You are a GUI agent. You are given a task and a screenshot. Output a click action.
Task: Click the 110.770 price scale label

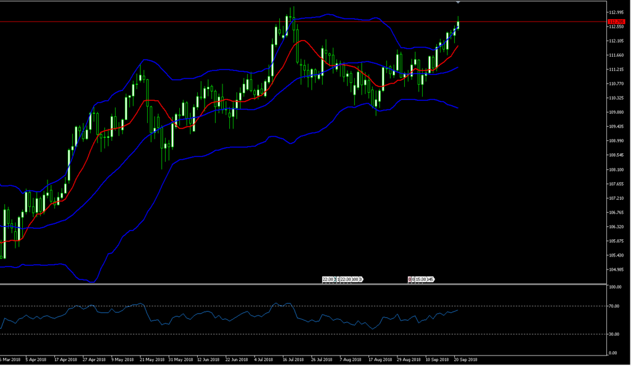point(616,84)
